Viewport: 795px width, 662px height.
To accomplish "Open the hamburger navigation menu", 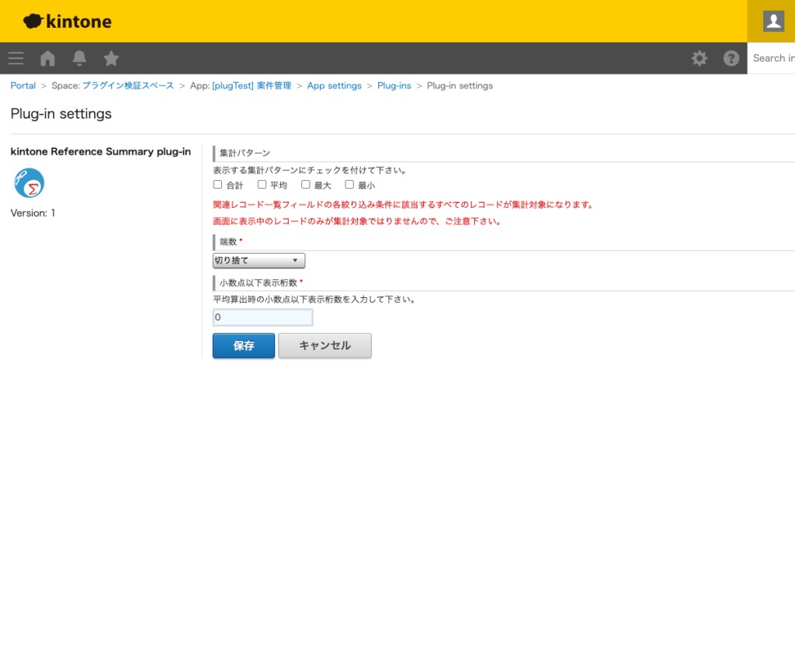I will pos(16,58).
